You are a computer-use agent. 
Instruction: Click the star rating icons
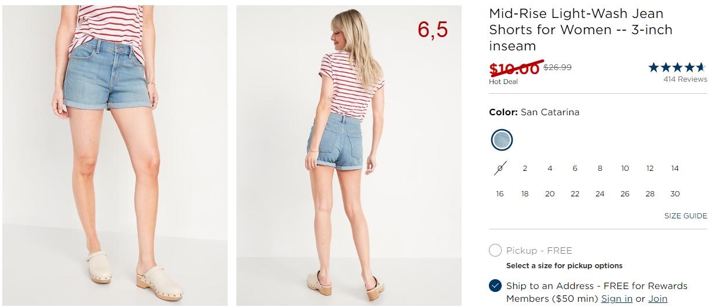point(677,67)
